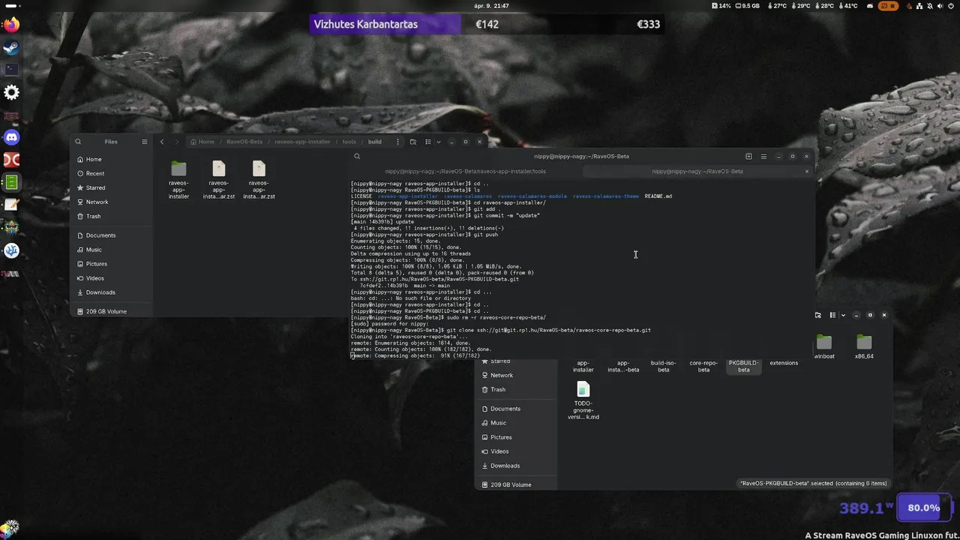The height and width of the screenshot is (540, 960).
Task: Open Settings gear in the dock
Action: click(x=11, y=92)
